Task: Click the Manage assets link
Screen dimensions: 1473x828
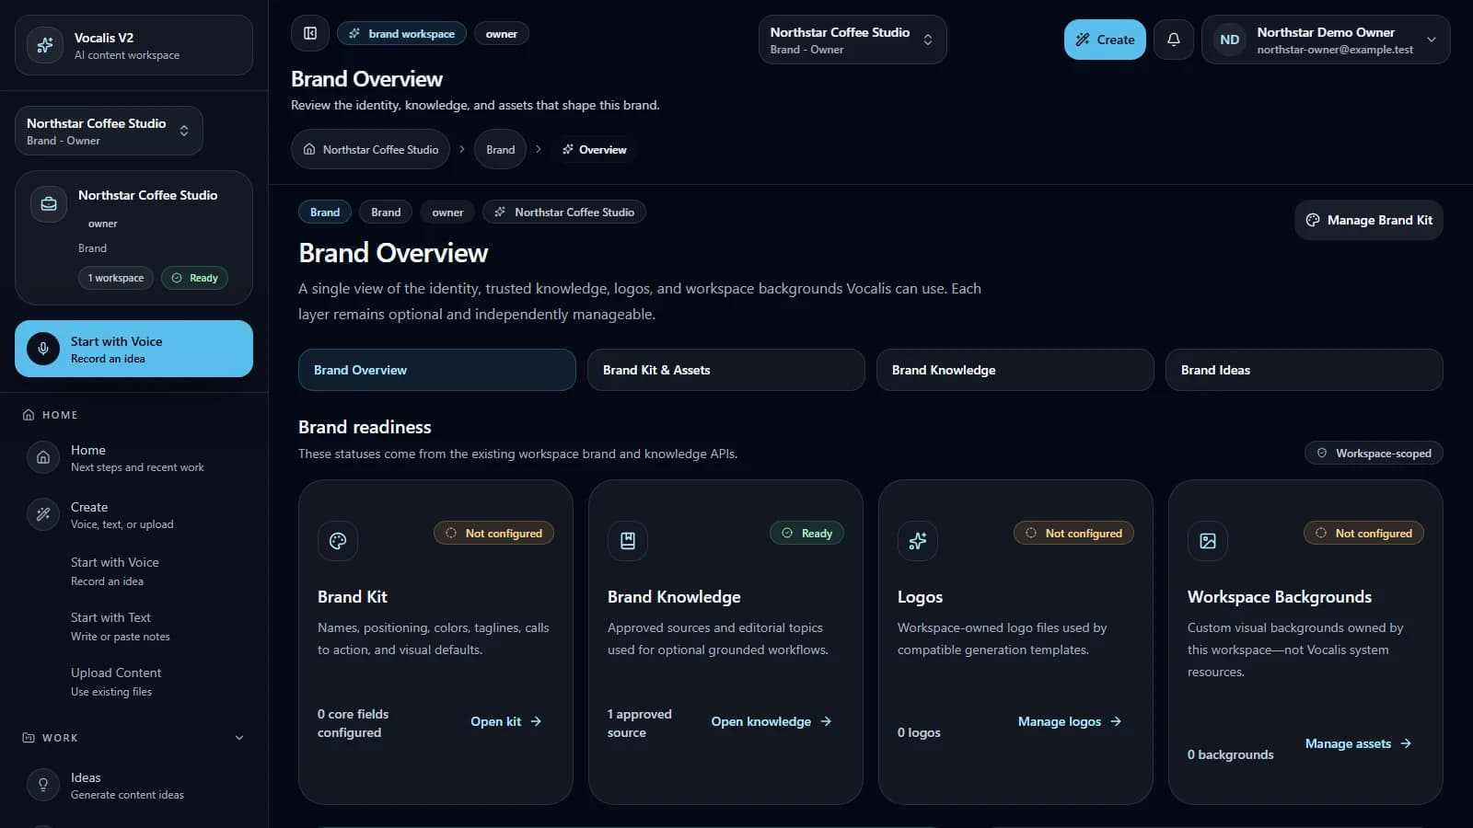Action: coord(1358,743)
